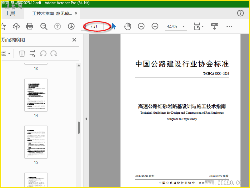Click the 2026-xx-xx 发布 date text

[x=145, y=176]
